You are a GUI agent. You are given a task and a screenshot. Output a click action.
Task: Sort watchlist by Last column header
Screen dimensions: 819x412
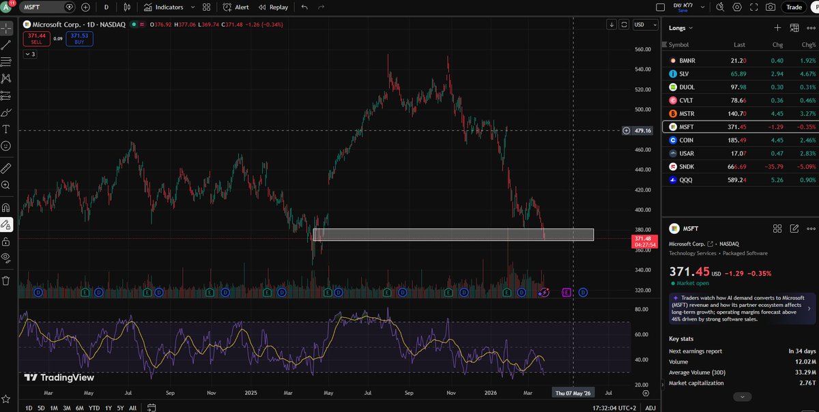739,45
